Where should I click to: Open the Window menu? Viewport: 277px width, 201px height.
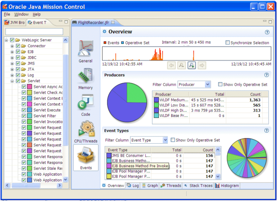[x=21, y=14]
